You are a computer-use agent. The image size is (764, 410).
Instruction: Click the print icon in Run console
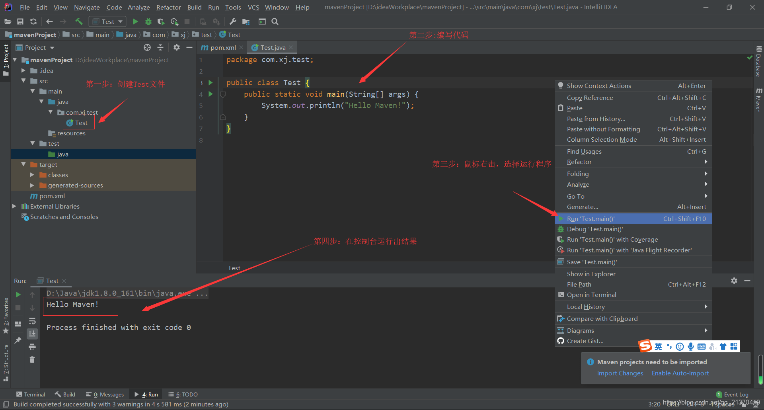[x=32, y=347]
